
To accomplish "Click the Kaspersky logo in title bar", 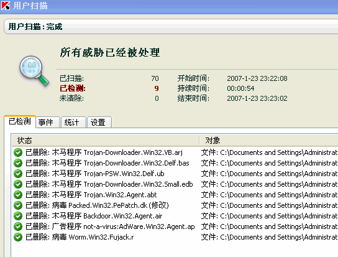I will coord(6,6).
